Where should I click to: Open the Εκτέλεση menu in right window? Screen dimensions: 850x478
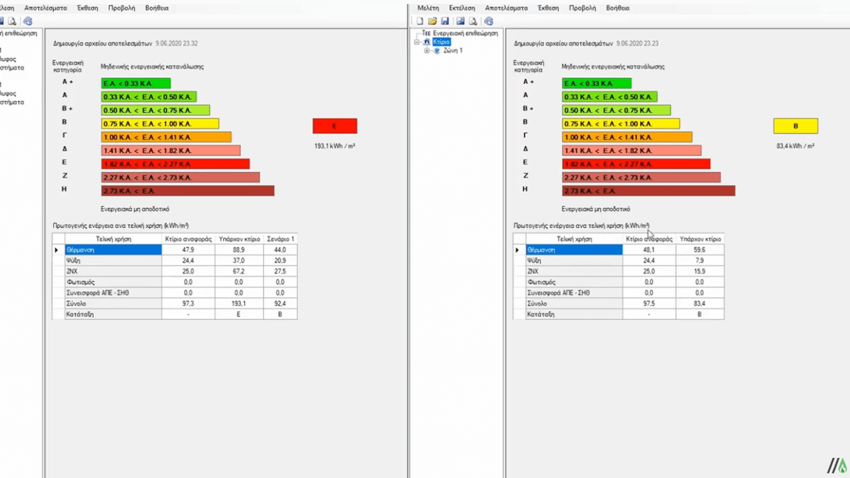(462, 8)
